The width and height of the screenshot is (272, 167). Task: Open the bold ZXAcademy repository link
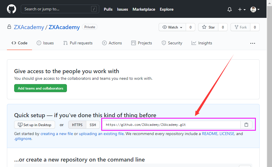coord(64,27)
